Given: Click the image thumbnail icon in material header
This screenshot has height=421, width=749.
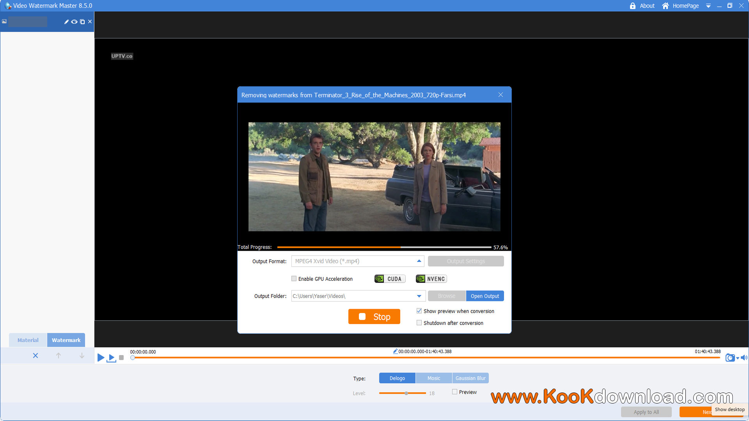Looking at the screenshot, I should pos(4,21).
